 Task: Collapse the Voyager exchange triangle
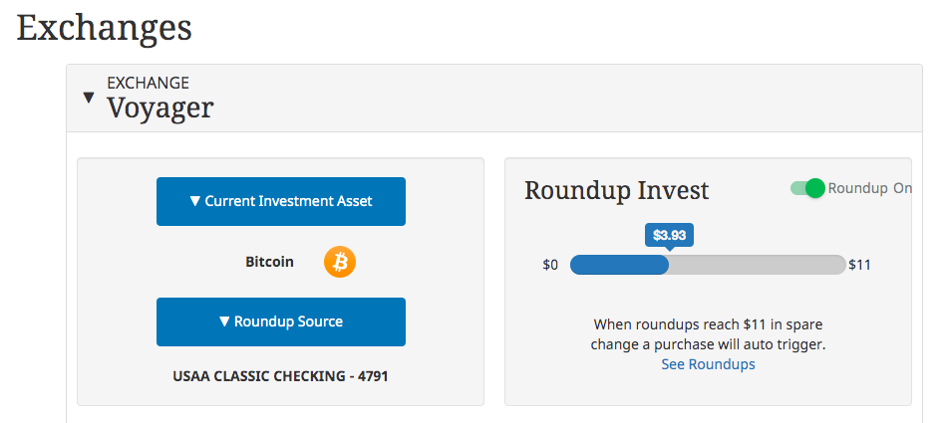89,98
